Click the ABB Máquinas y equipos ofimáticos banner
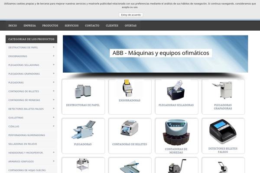The image size is (260, 173). [156, 54]
